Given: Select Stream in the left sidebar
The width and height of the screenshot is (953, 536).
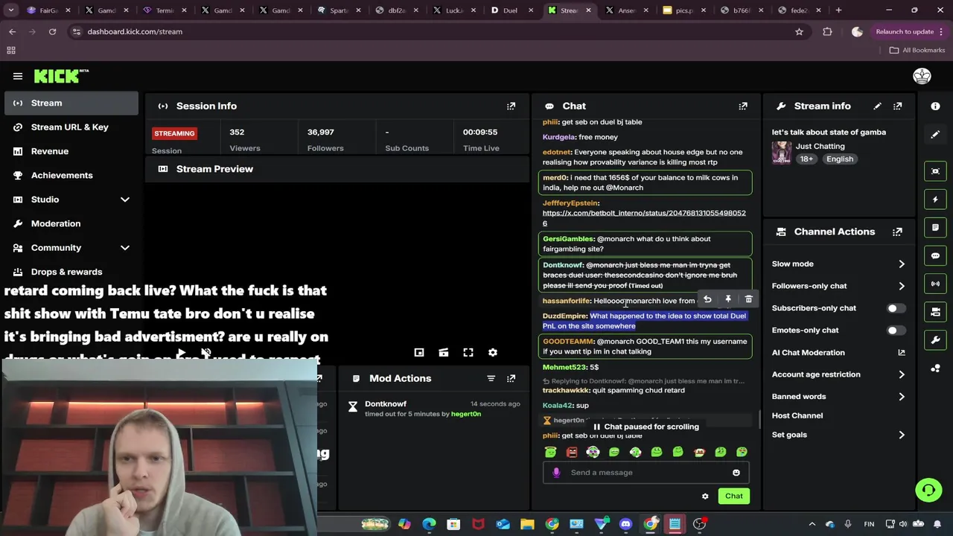Looking at the screenshot, I should [71, 103].
